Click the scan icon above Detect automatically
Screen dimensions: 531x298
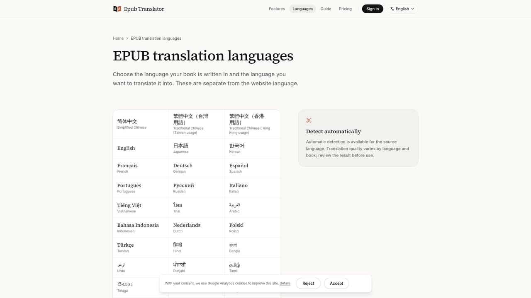pyautogui.click(x=309, y=120)
